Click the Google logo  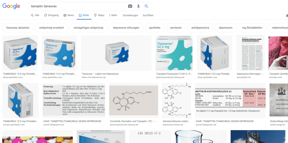pyautogui.click(x=11, y=6)
